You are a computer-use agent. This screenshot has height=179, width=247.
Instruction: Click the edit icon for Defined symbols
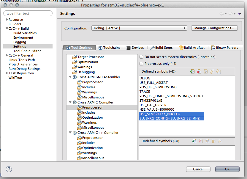205,71
